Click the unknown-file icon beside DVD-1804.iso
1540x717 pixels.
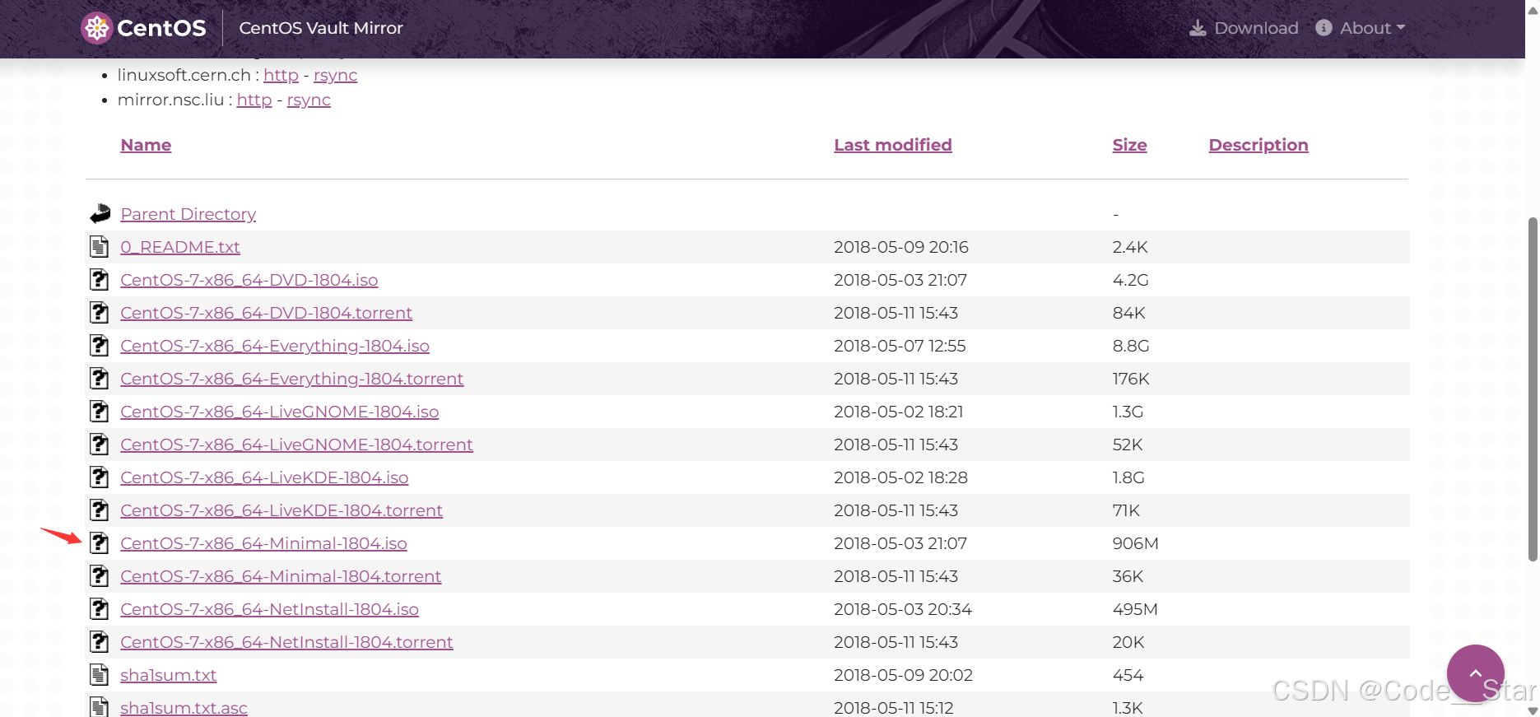tap(100, 280)
